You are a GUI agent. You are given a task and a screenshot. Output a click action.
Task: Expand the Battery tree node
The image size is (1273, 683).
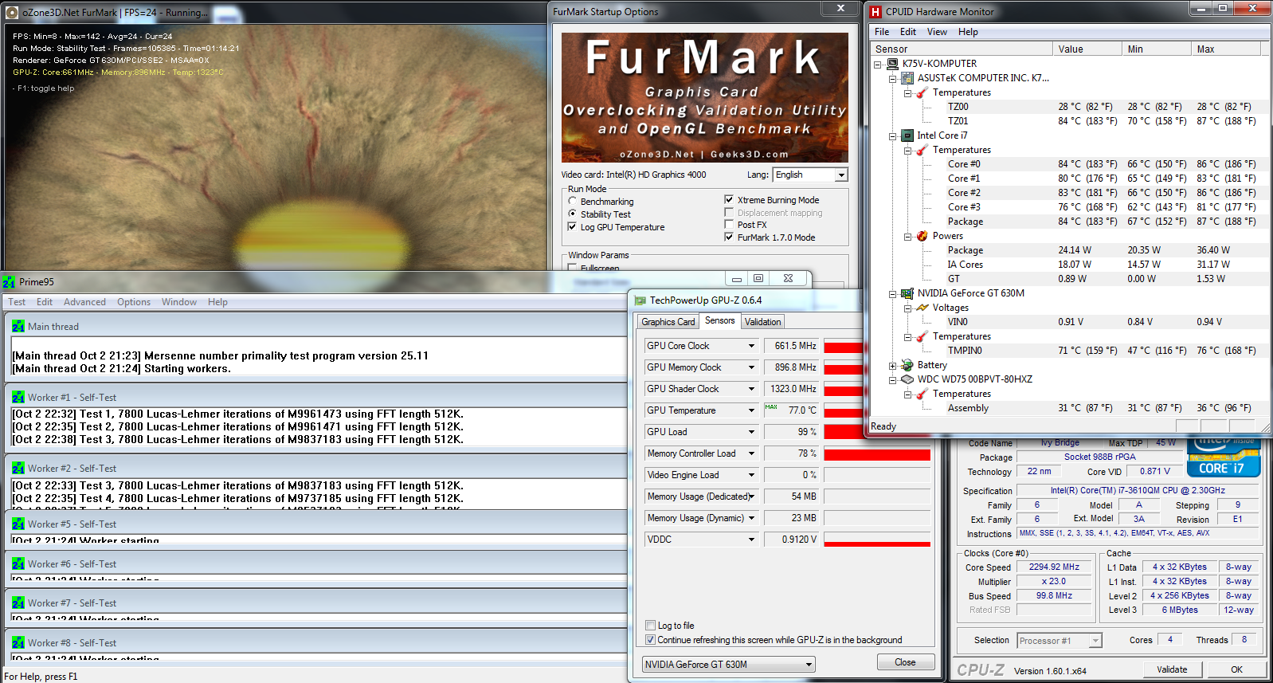click(x=893, y=366)
